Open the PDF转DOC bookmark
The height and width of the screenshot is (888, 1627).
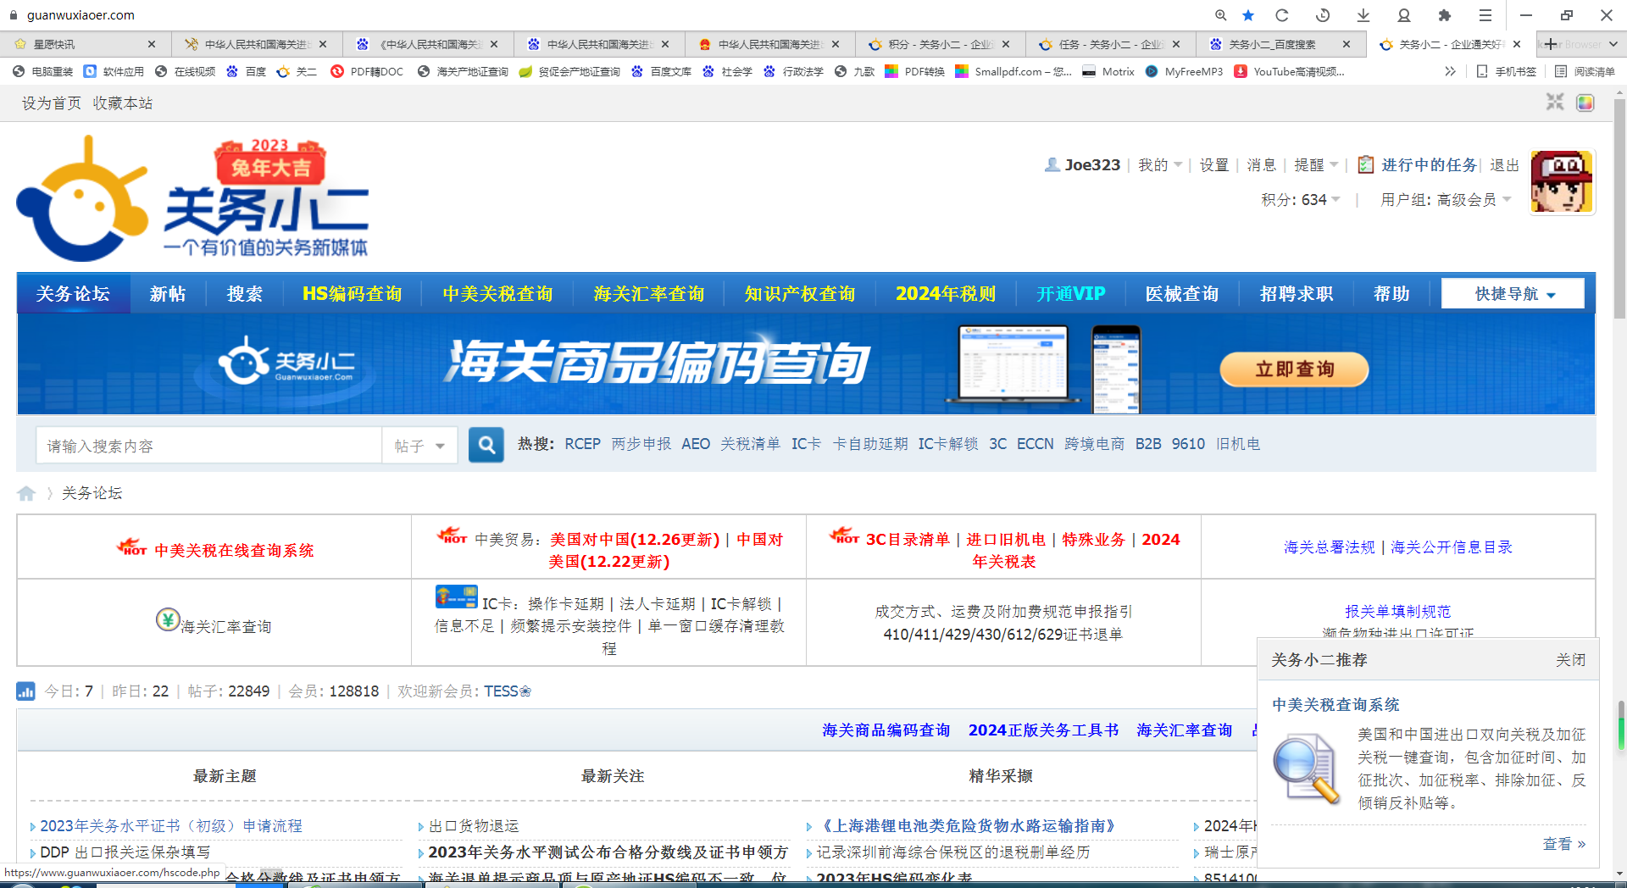[x=367, y=72]
